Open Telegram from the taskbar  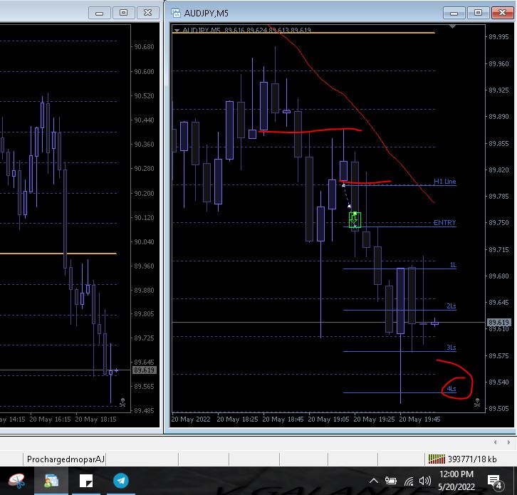[x=121, y=481]
